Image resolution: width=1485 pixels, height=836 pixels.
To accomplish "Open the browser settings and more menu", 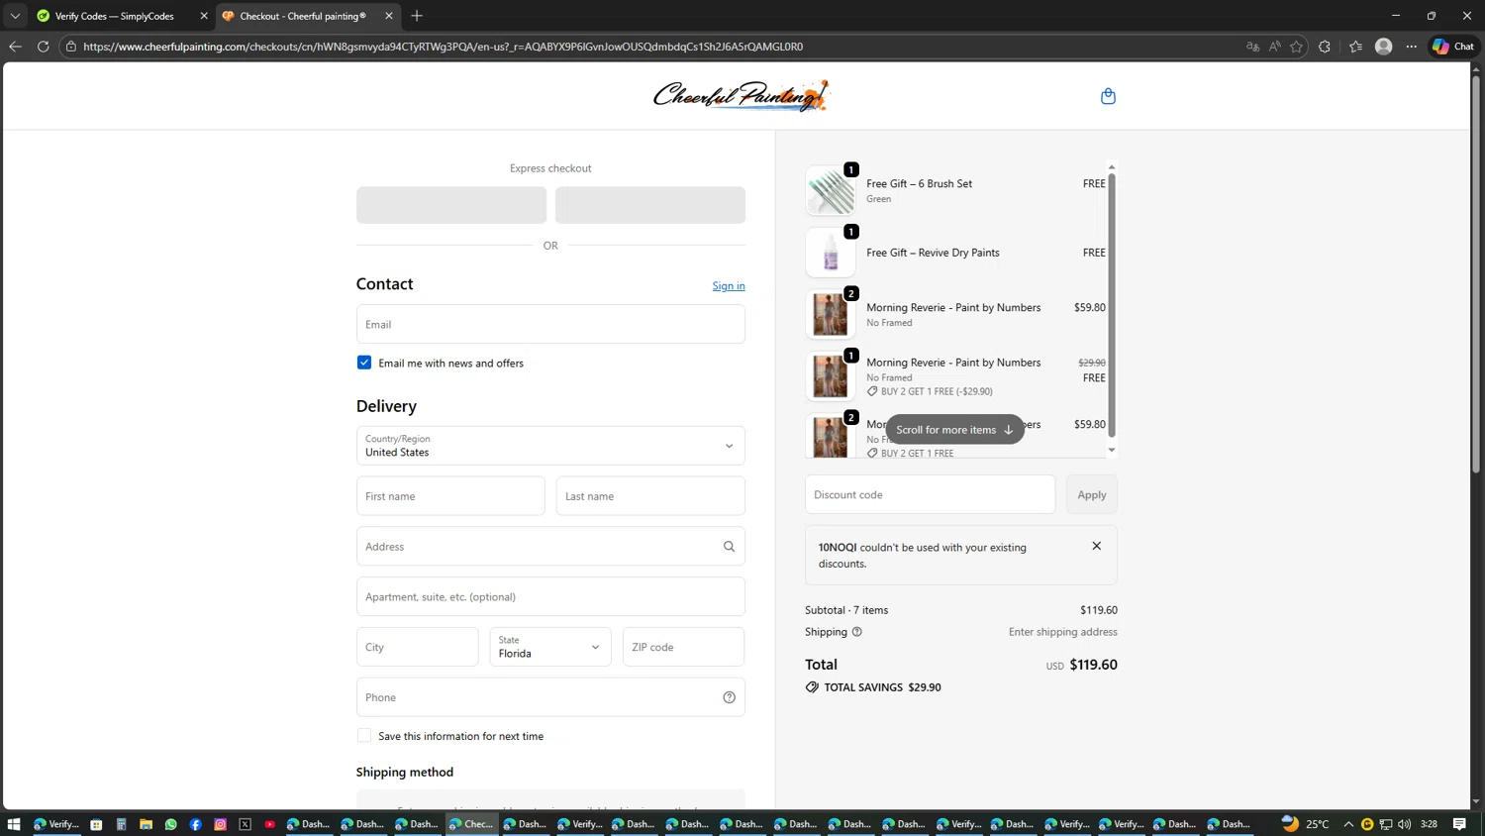I will pyautogui.click(x=1412, y=47).
